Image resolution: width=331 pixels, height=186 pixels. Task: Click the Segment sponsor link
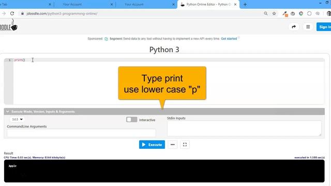[116, 39]
